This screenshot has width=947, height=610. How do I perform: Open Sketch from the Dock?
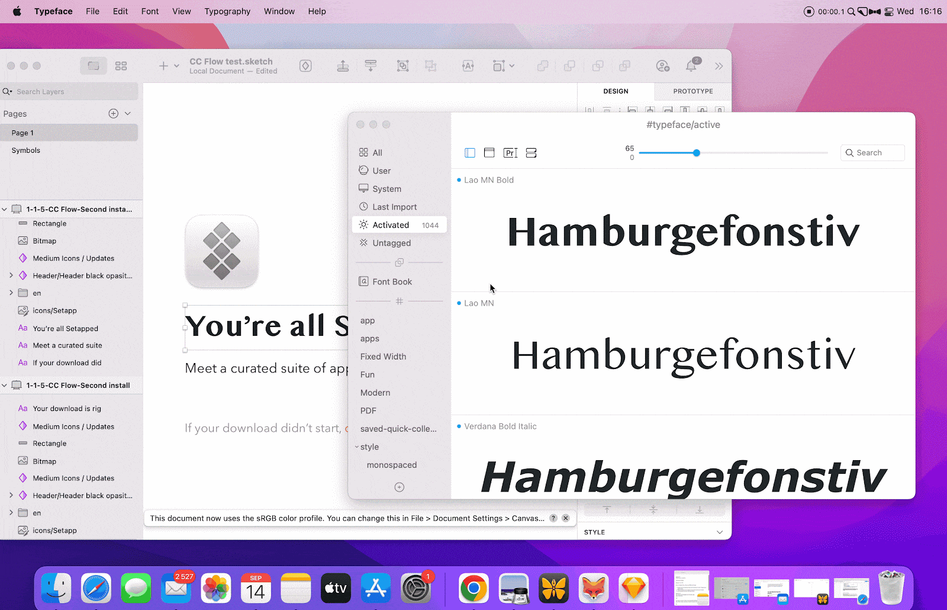pos(633,589)
